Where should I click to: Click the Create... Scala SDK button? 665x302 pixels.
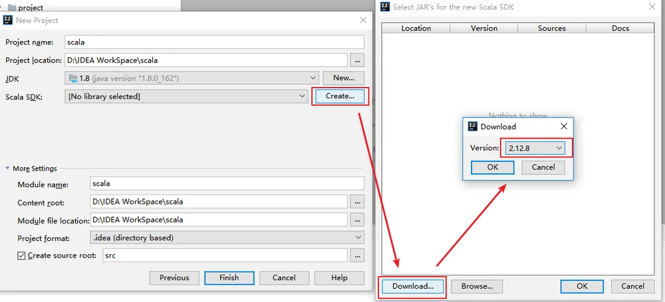340,96
